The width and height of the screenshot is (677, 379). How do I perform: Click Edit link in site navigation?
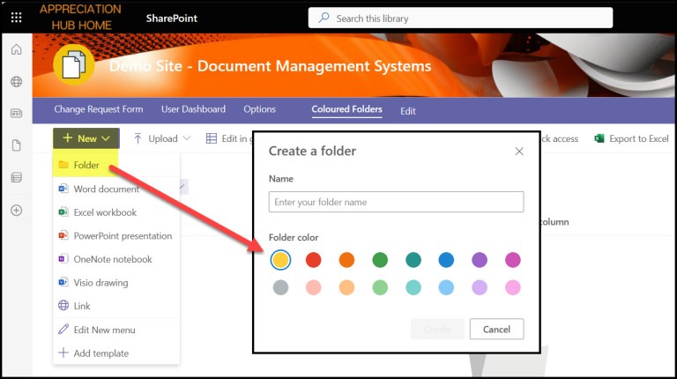click(x=407, y=111)
